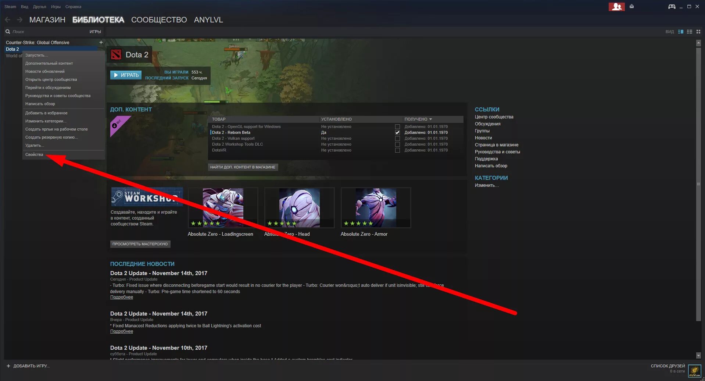This screenshot has width=705, height=381.
Task: Open Absolute Zero - Armor thumbnail
Action: (x=376, y=207)
